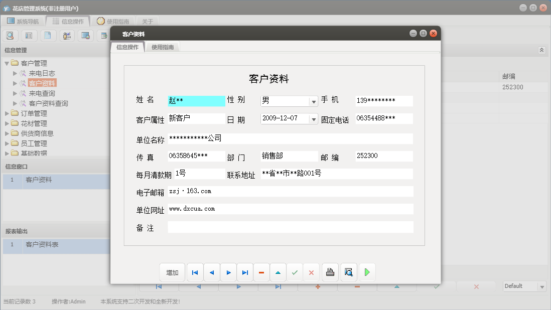Jump to the last record with the navigation button
The image size is (551, 310).
[x=245, y=272]
